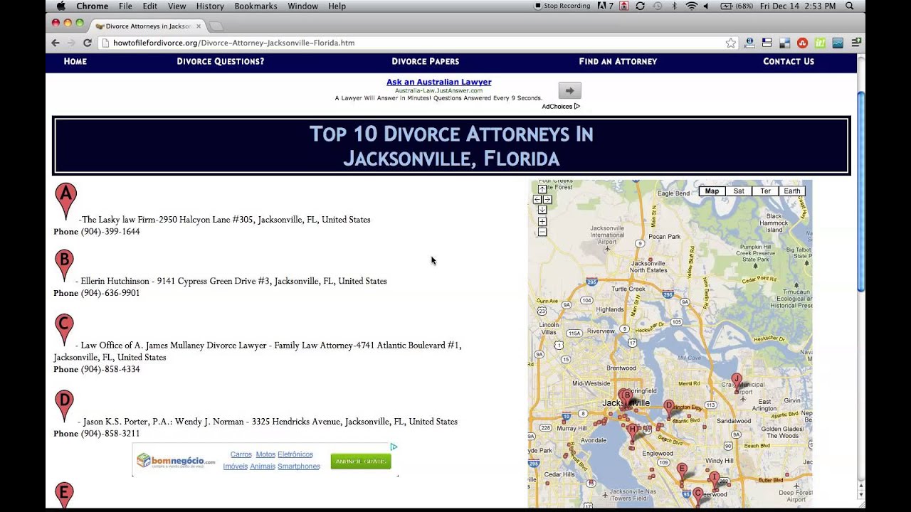
Task: Click the checkered square extension icon
Action: [784, 43]
